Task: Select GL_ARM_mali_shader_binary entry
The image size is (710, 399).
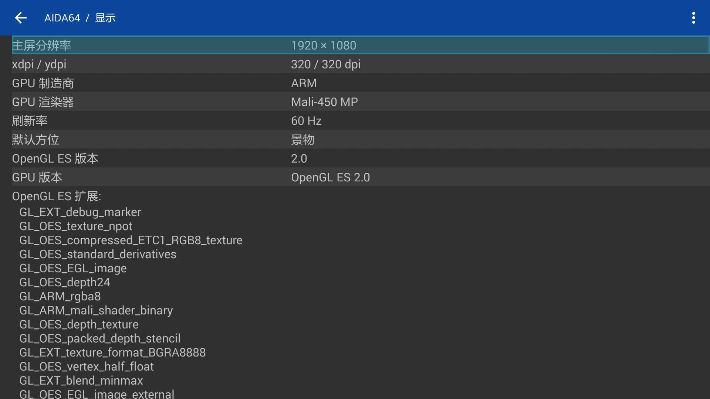Action: click(x=96, y=310)
